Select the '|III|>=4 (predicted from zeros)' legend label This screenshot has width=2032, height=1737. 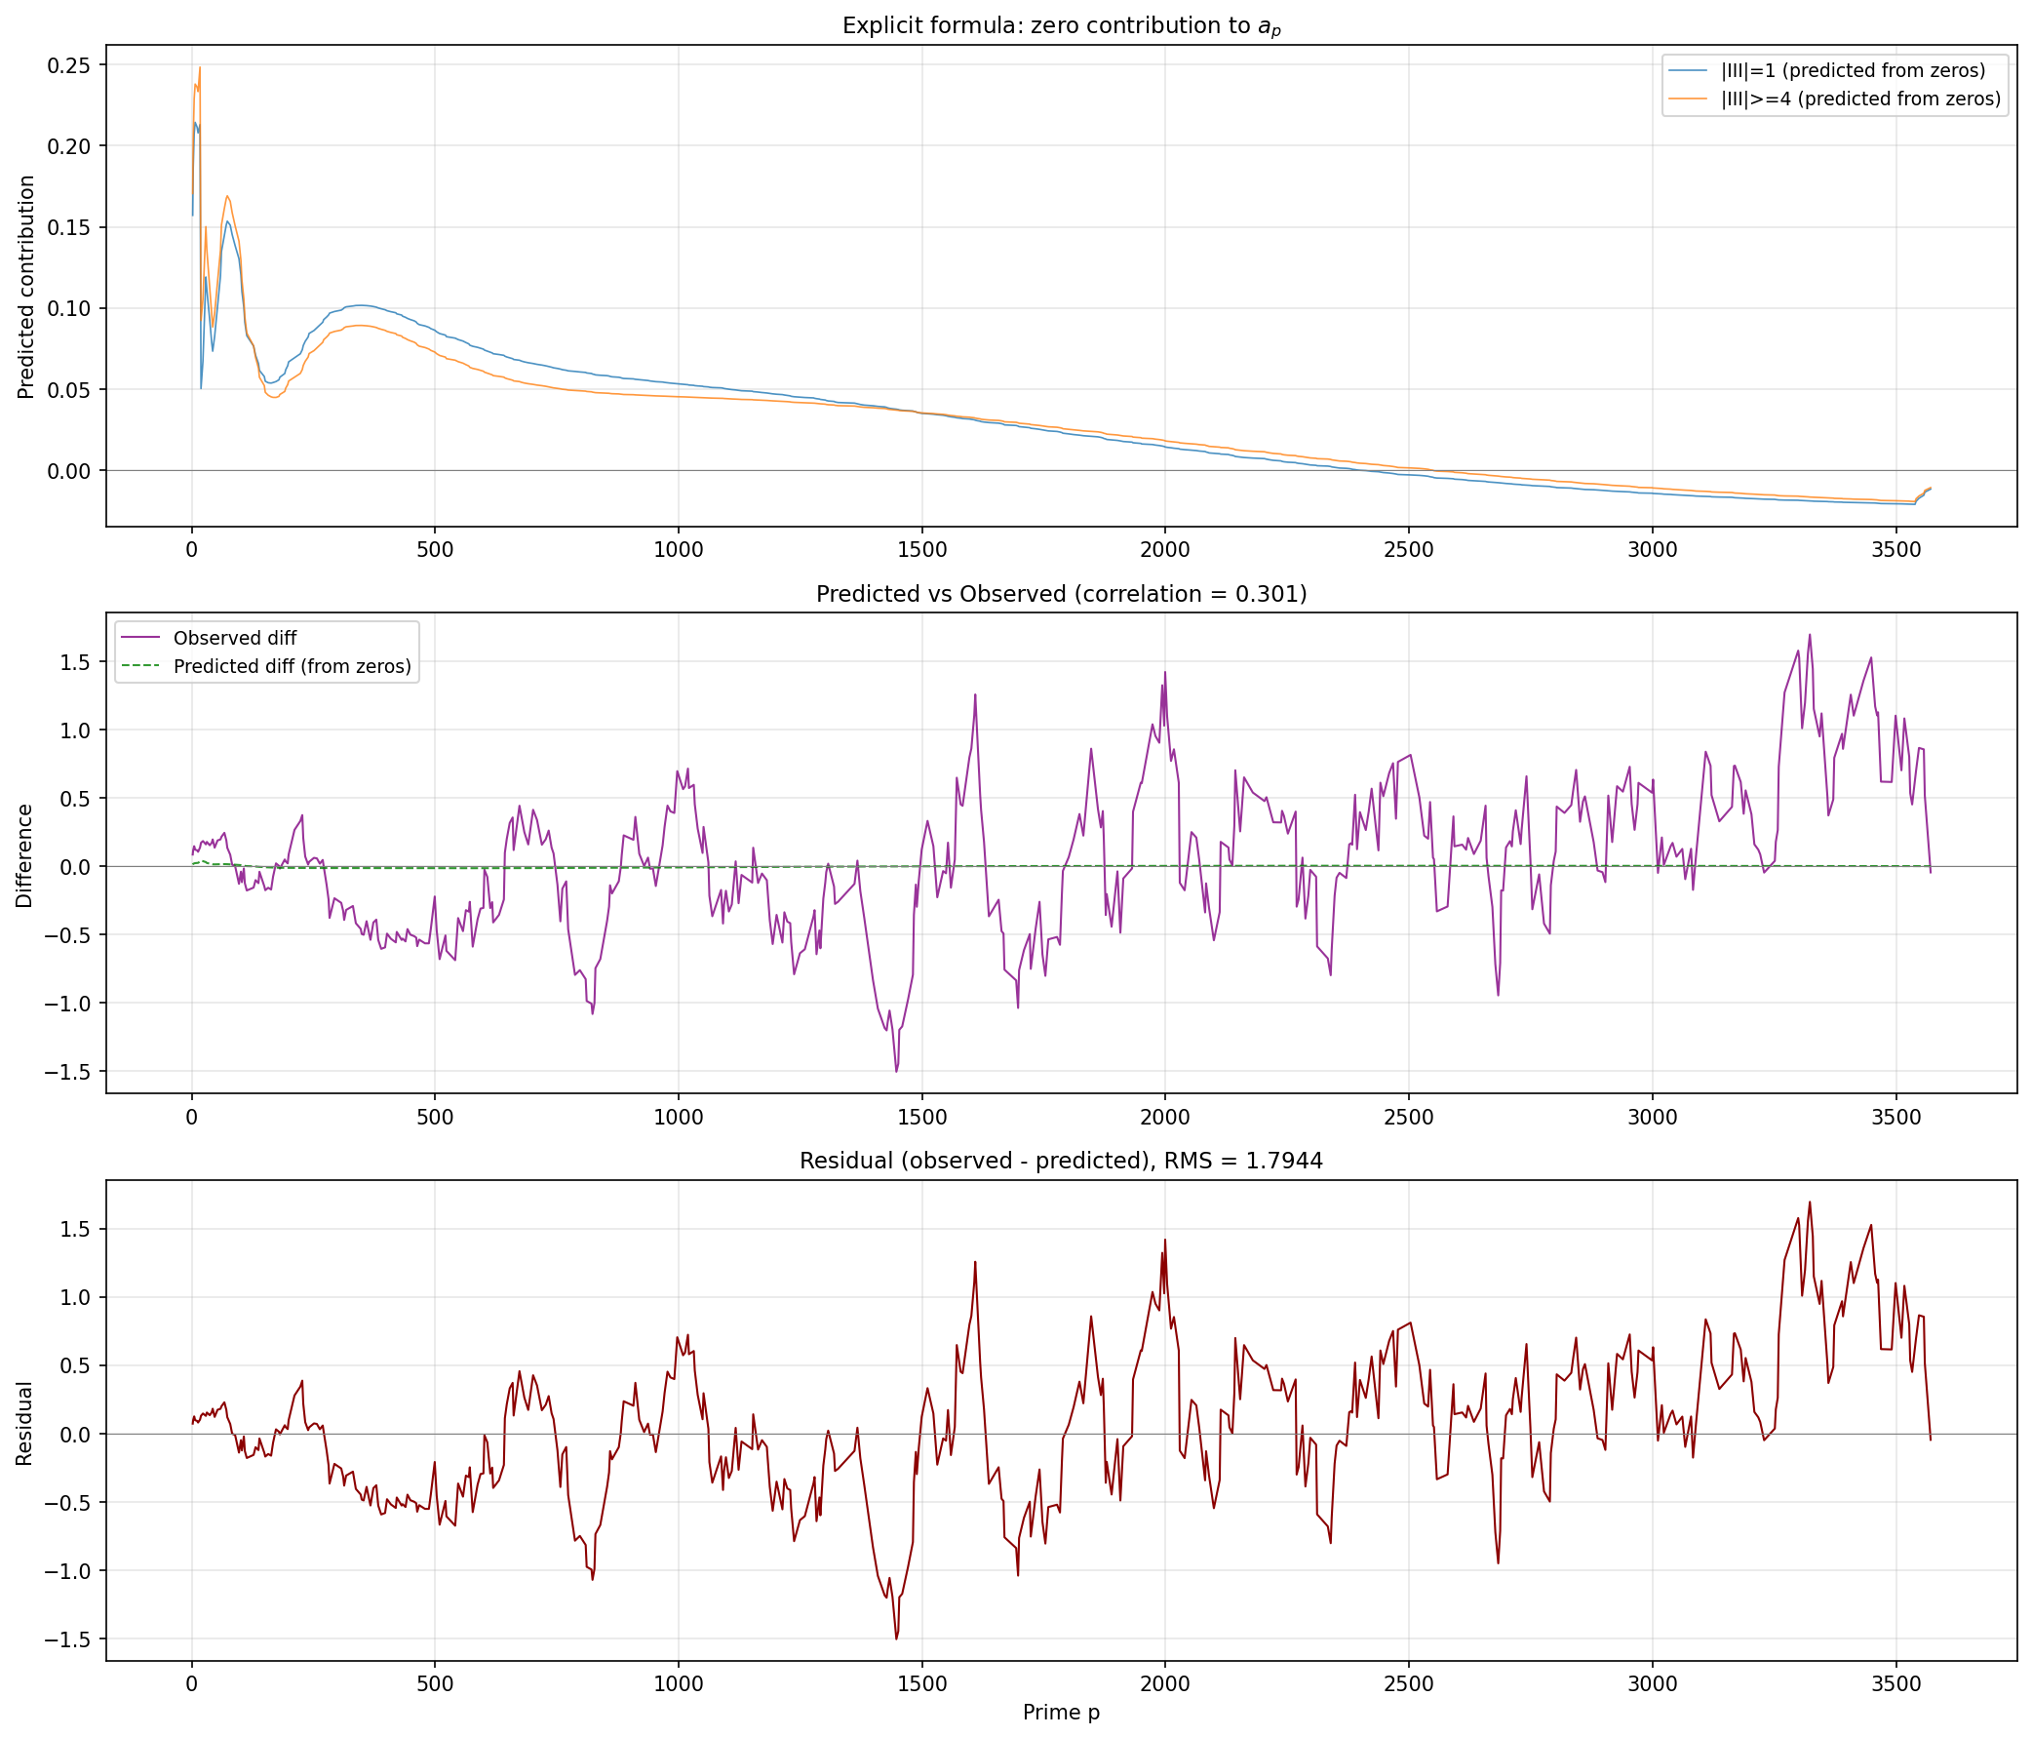[x=1860, y=99]
